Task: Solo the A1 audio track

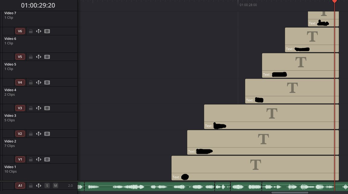Action: pos(47,186)
